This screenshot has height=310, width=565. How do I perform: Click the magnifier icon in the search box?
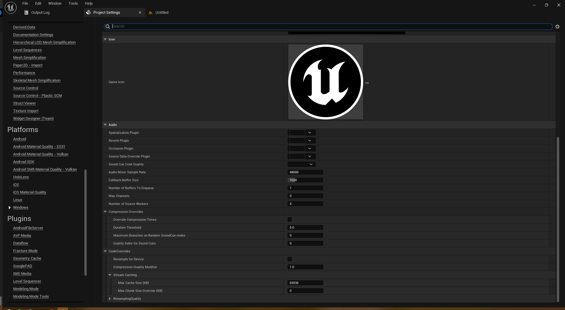108,26
